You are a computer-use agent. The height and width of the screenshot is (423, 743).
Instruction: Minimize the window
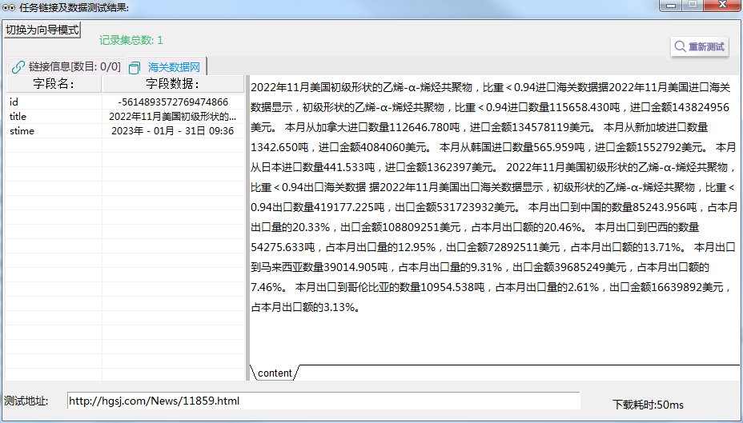[670, 6]
